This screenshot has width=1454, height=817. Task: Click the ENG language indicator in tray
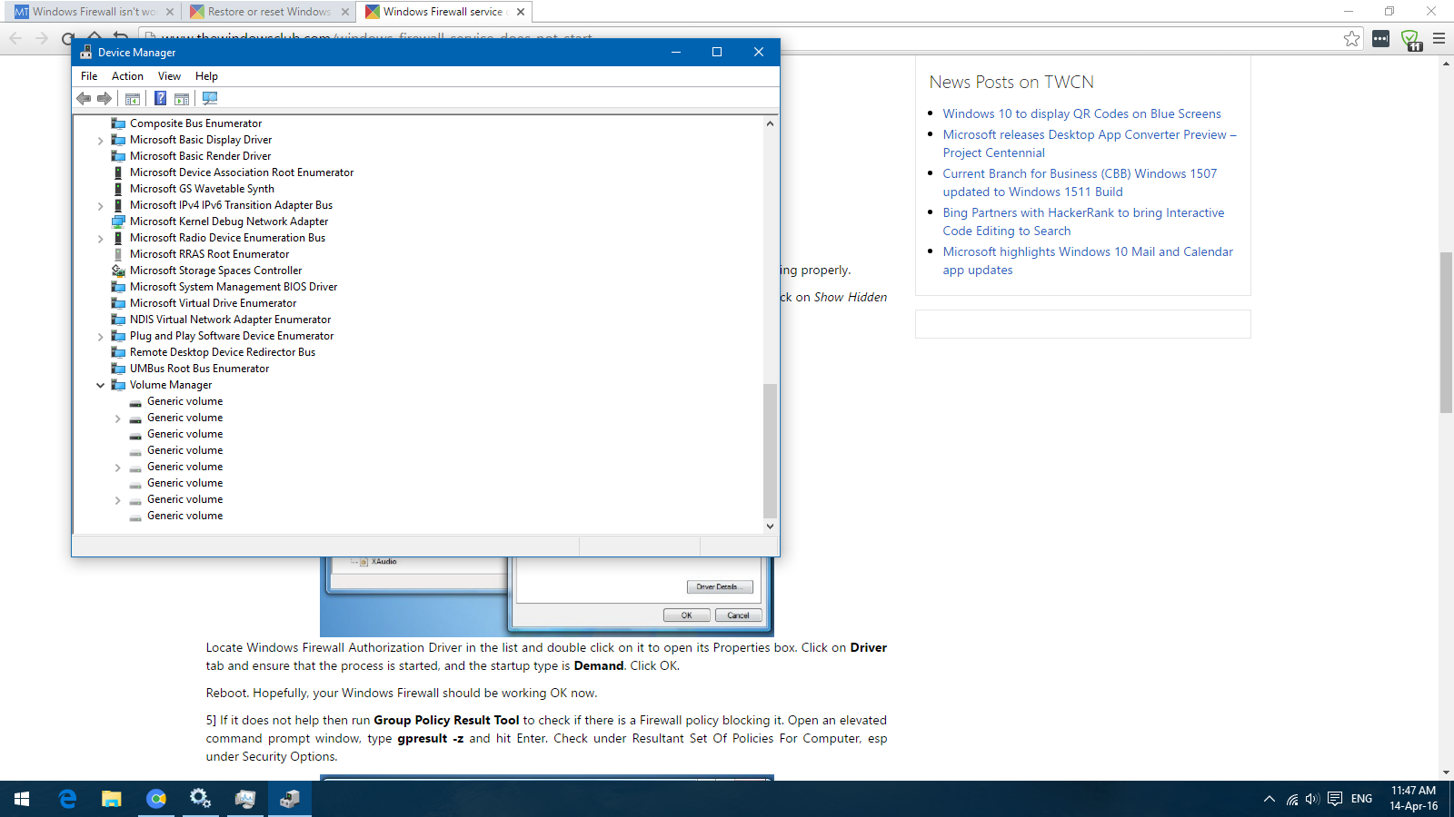pyautogui.click(x=1361, y=799)
